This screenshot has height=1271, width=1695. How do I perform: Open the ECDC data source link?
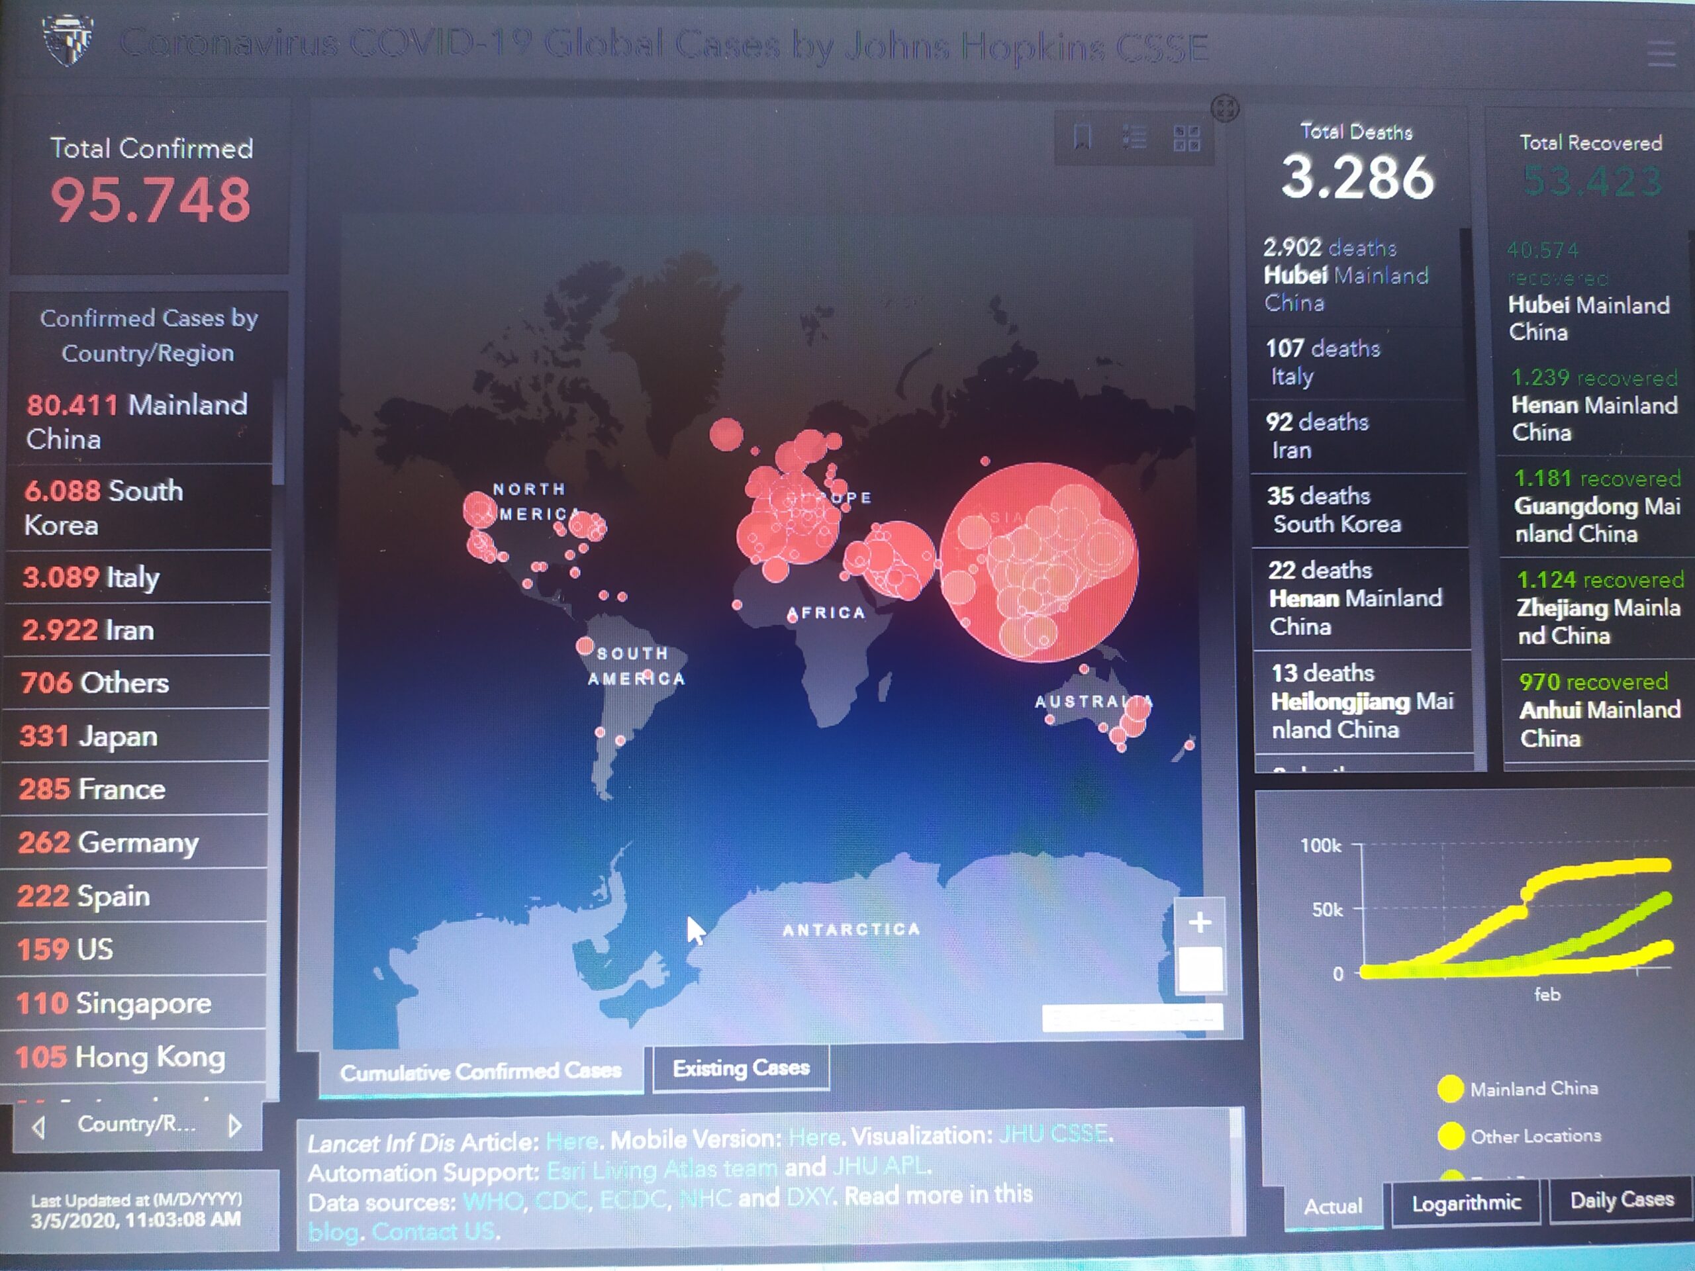tap(634, 1199)
